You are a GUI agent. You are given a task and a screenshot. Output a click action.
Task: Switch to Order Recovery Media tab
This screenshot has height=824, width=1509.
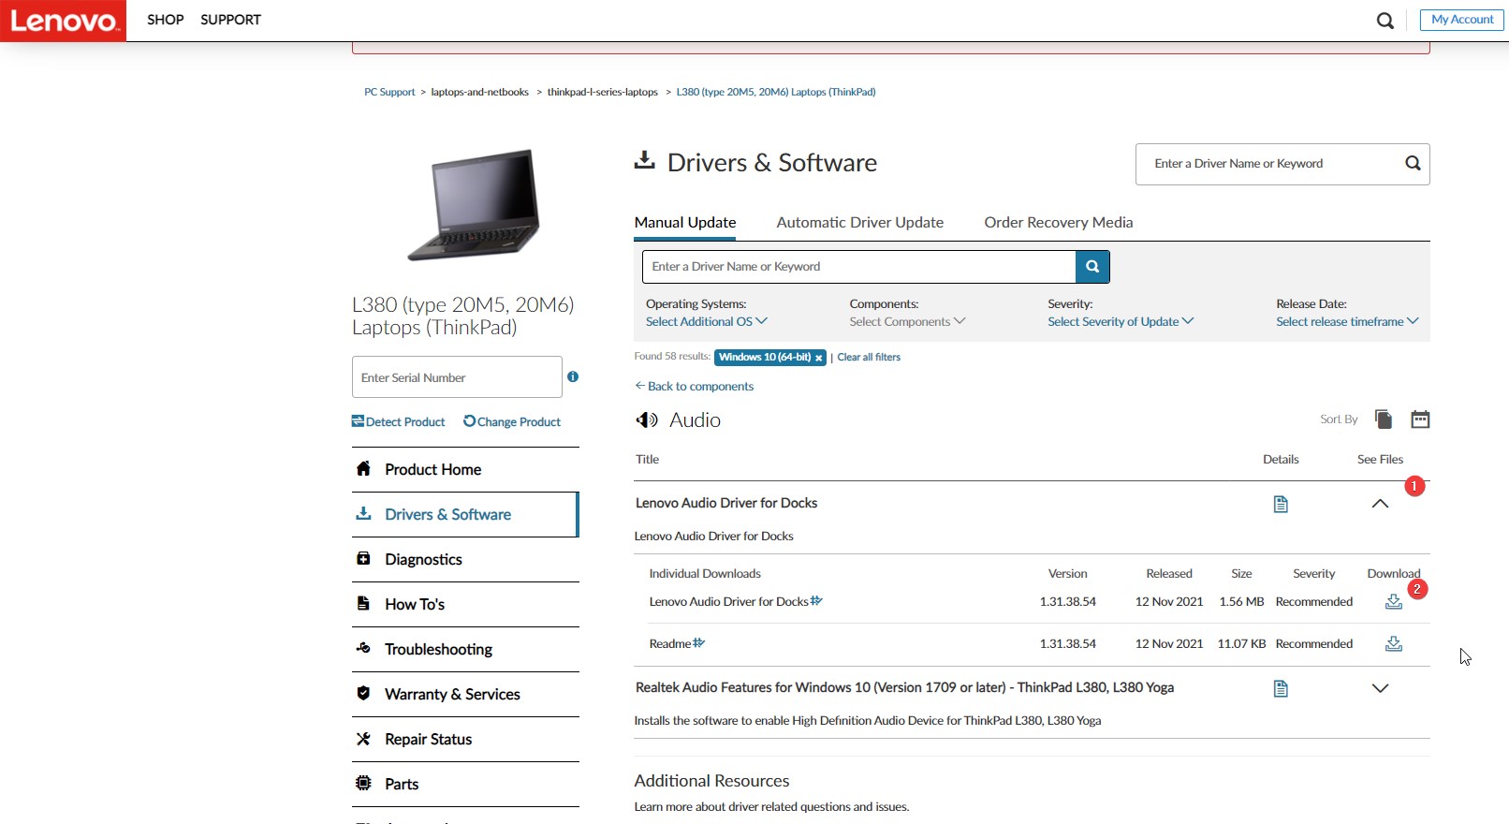pos(1059,223)
